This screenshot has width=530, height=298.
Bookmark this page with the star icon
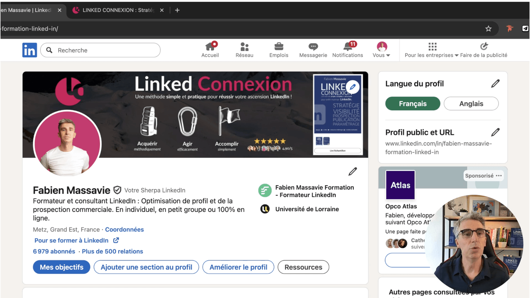tap(488, 29)
